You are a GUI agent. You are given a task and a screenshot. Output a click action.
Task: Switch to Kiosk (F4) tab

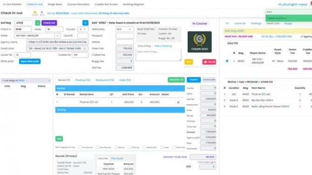point(125,80)
